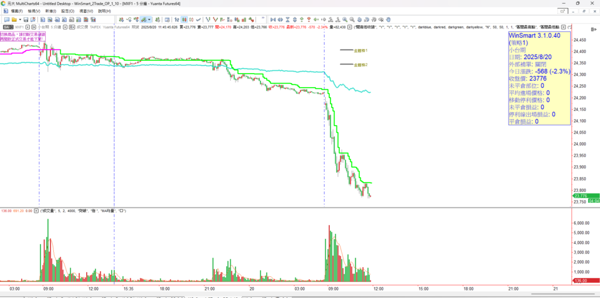Click the save (floppy disk) icon

(x=26, y=19)
